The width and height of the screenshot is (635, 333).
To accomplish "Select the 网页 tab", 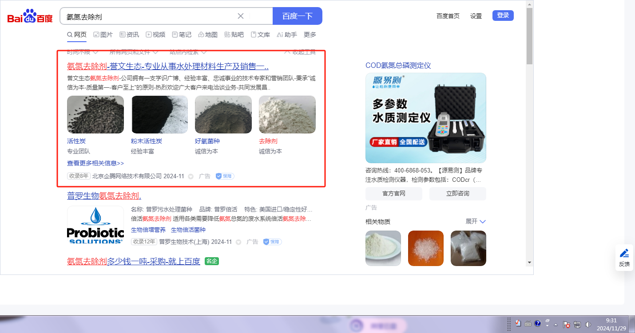I will point(77,35).
